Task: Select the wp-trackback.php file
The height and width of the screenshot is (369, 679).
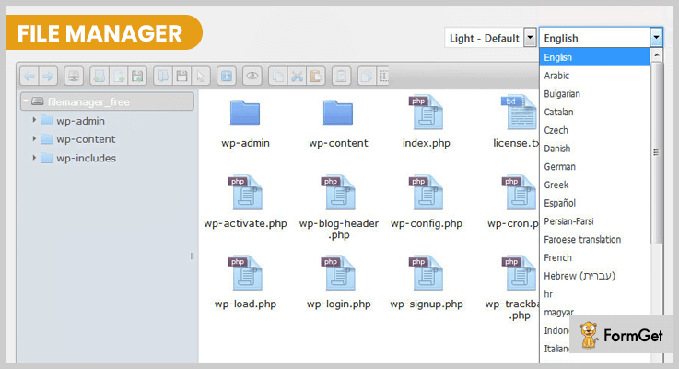Action: pos(513,289)
